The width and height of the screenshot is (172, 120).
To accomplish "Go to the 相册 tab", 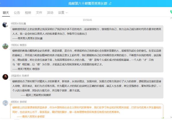I will (28, 13).
